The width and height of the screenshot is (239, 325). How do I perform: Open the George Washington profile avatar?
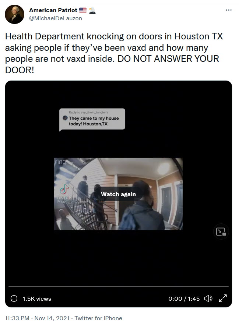(14, 14)
